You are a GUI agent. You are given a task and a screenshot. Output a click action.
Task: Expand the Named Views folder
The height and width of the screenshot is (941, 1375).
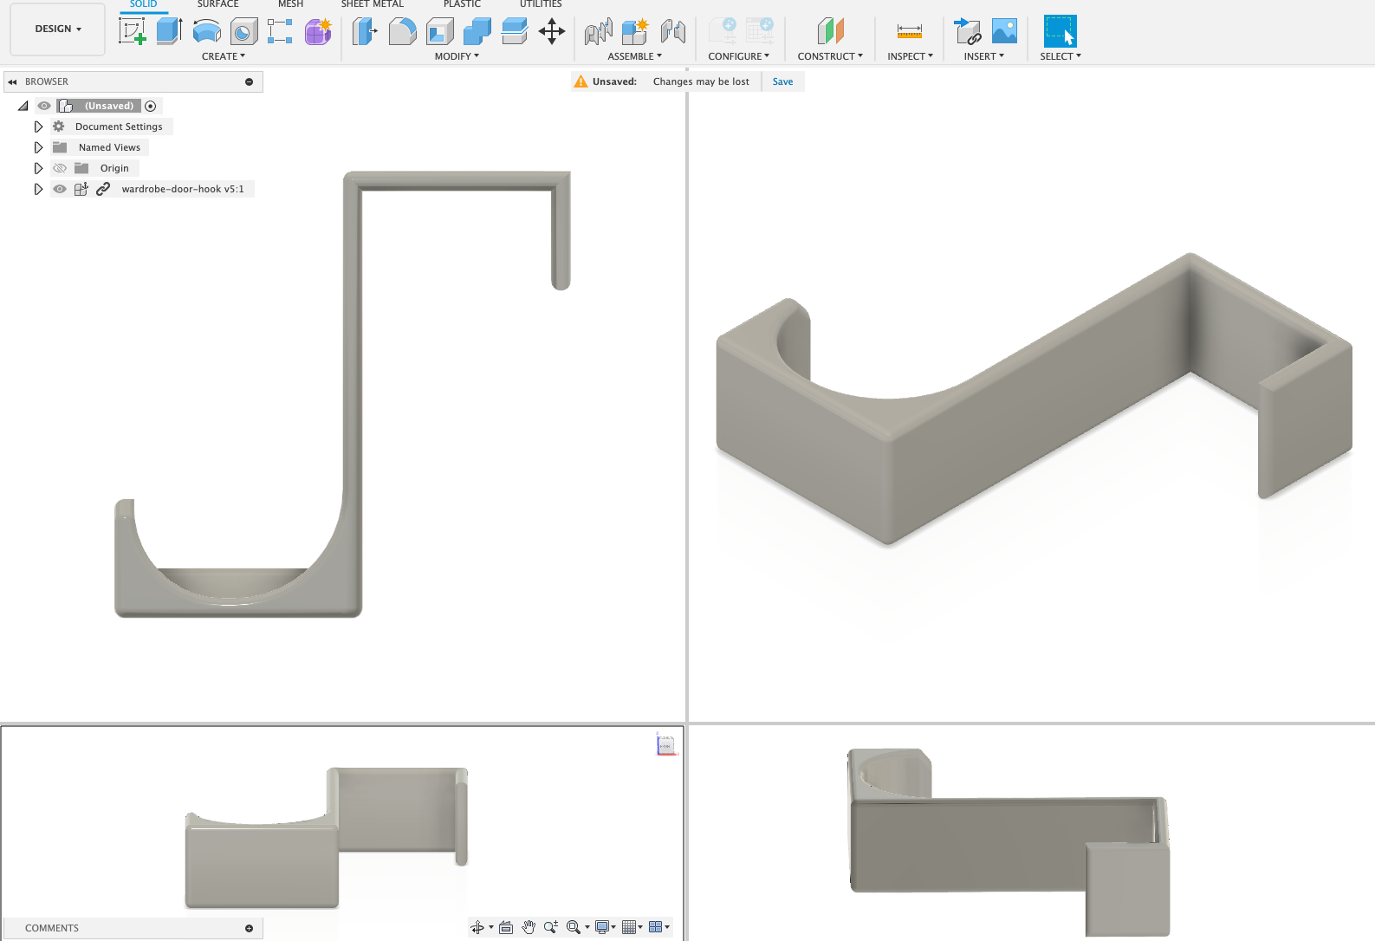38,147
